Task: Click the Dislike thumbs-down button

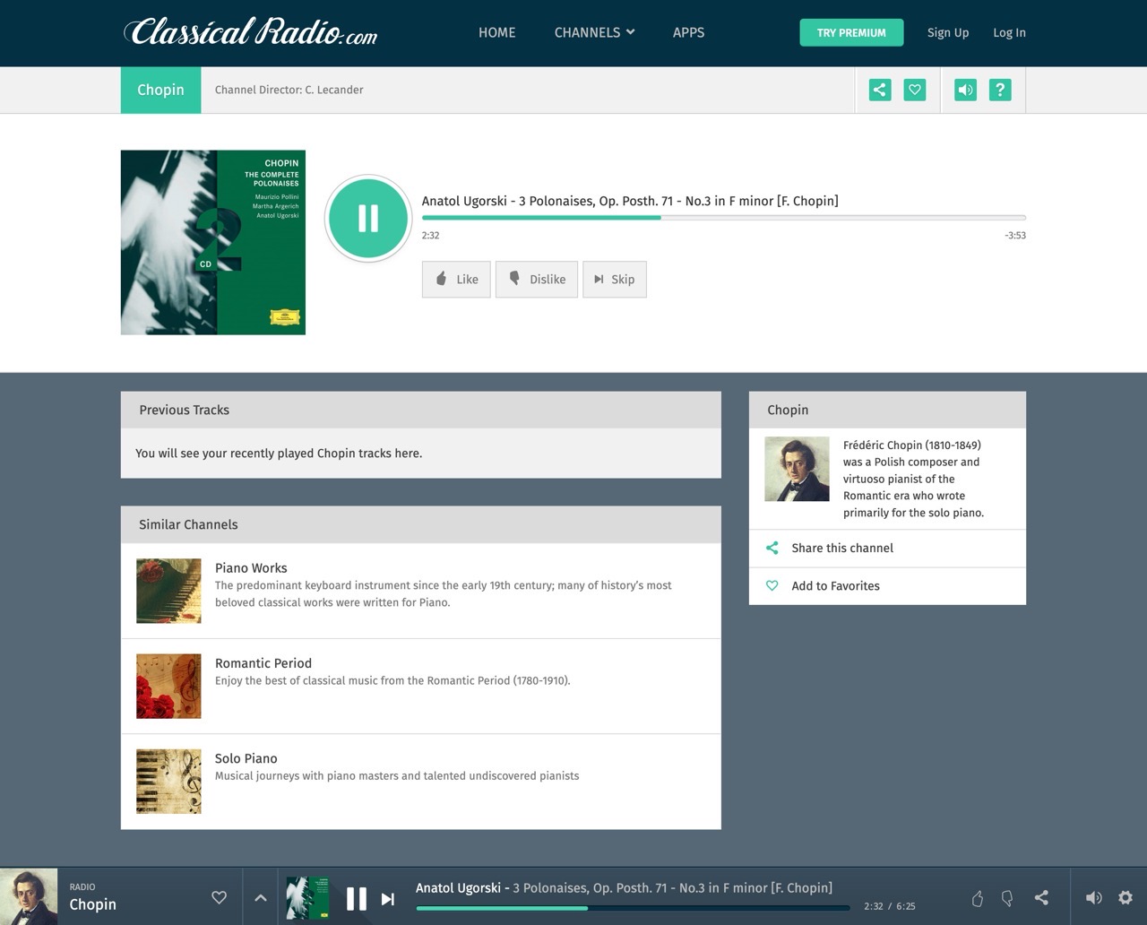Action: 536,279
